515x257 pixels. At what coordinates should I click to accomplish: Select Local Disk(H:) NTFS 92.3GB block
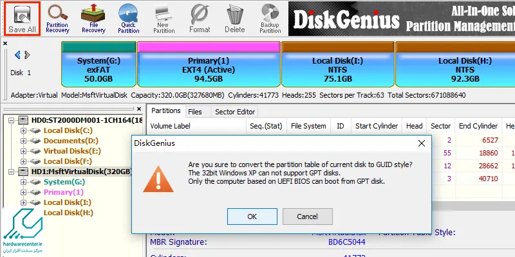click(x=455, y=64)
